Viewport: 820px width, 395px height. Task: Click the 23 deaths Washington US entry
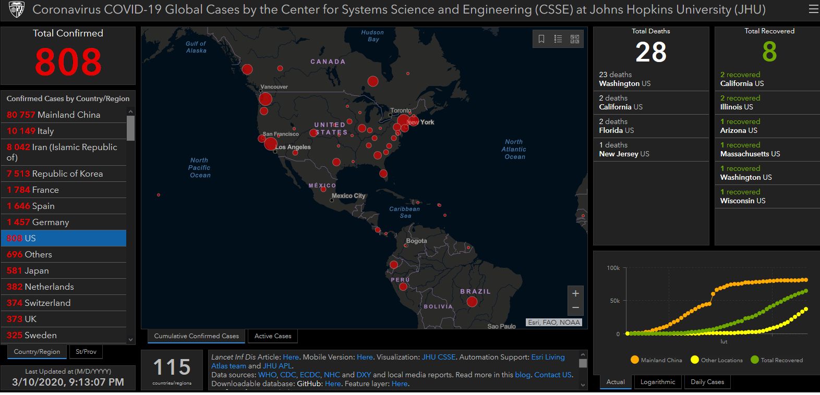tap(651, 79)
